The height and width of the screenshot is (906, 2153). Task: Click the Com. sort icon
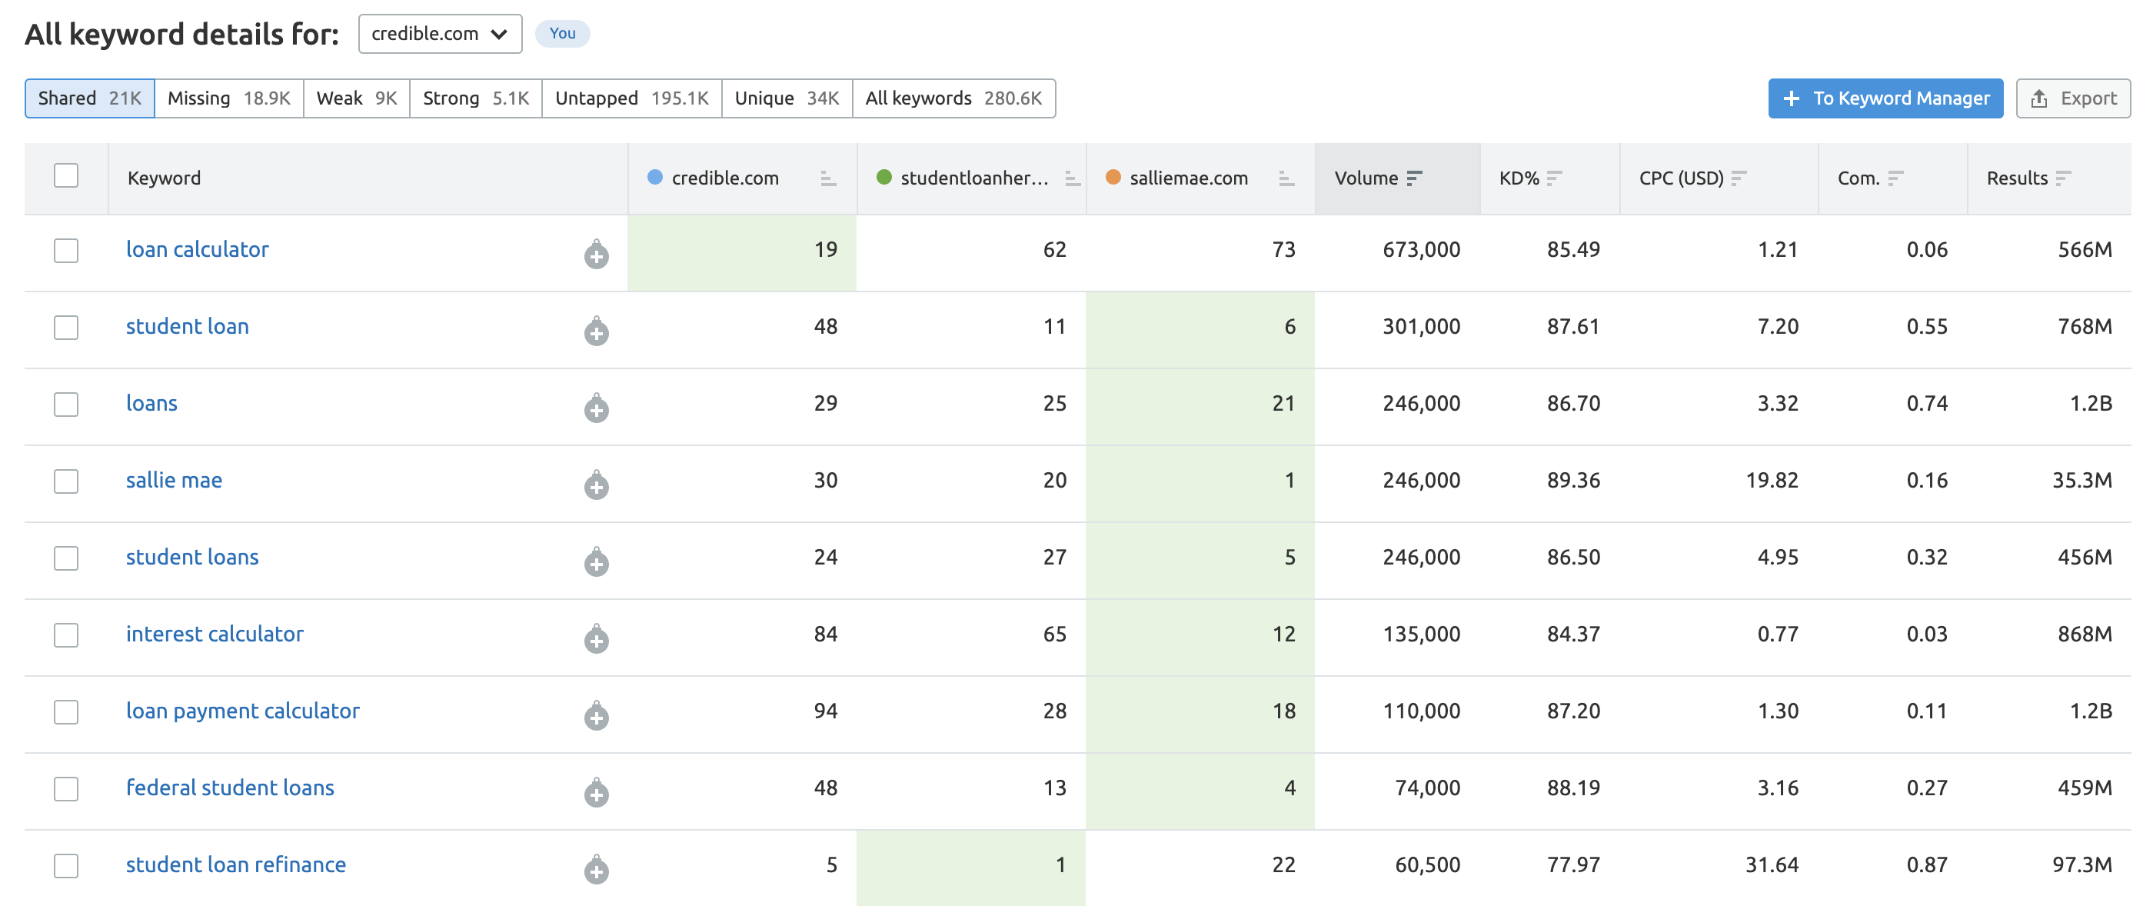pos(1895,178)
